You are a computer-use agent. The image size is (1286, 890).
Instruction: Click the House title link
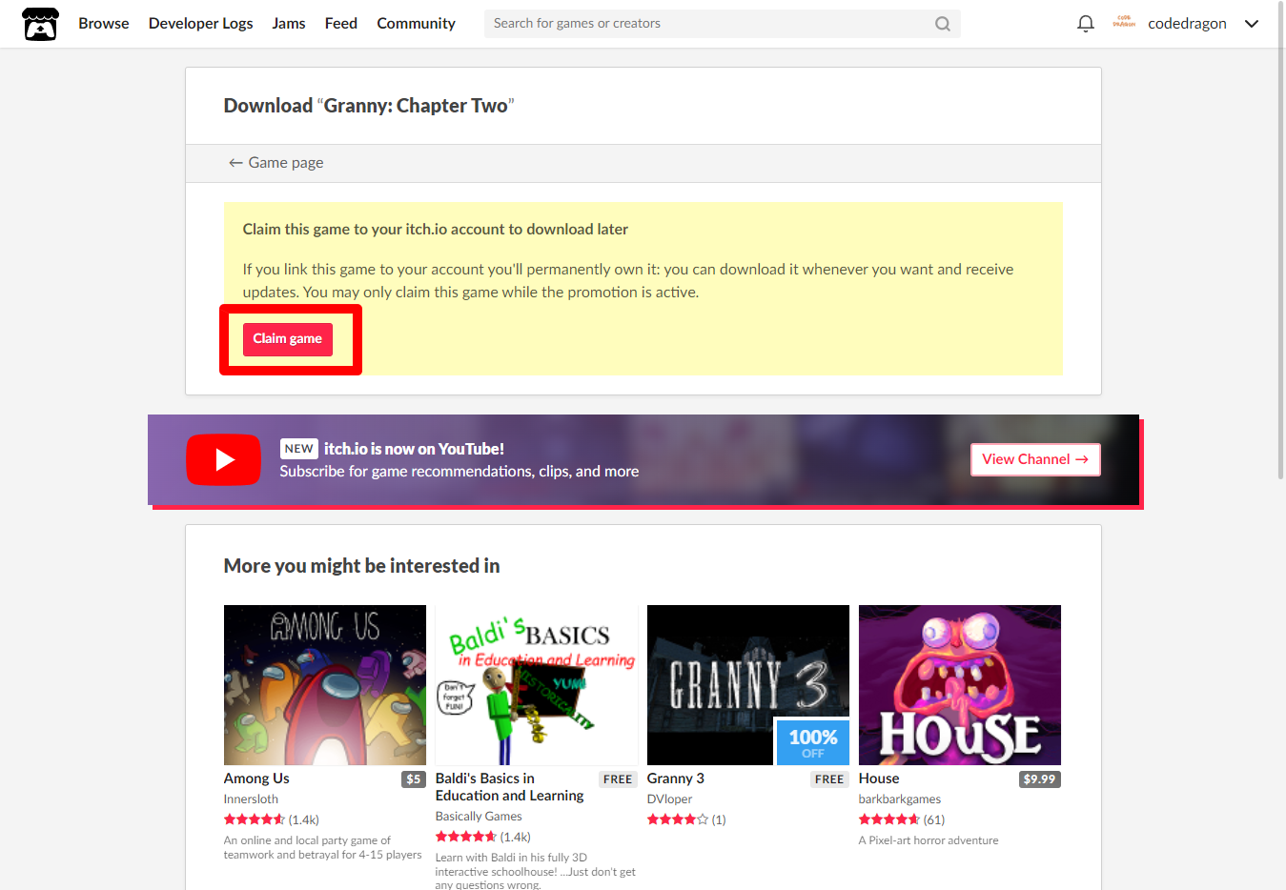[879, 779]
